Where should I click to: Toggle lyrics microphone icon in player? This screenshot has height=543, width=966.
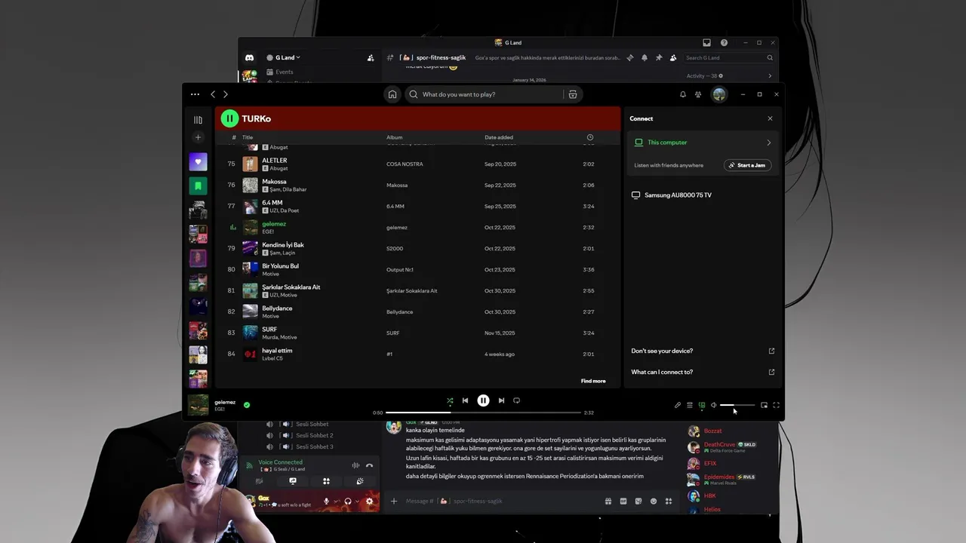[678, 405]
